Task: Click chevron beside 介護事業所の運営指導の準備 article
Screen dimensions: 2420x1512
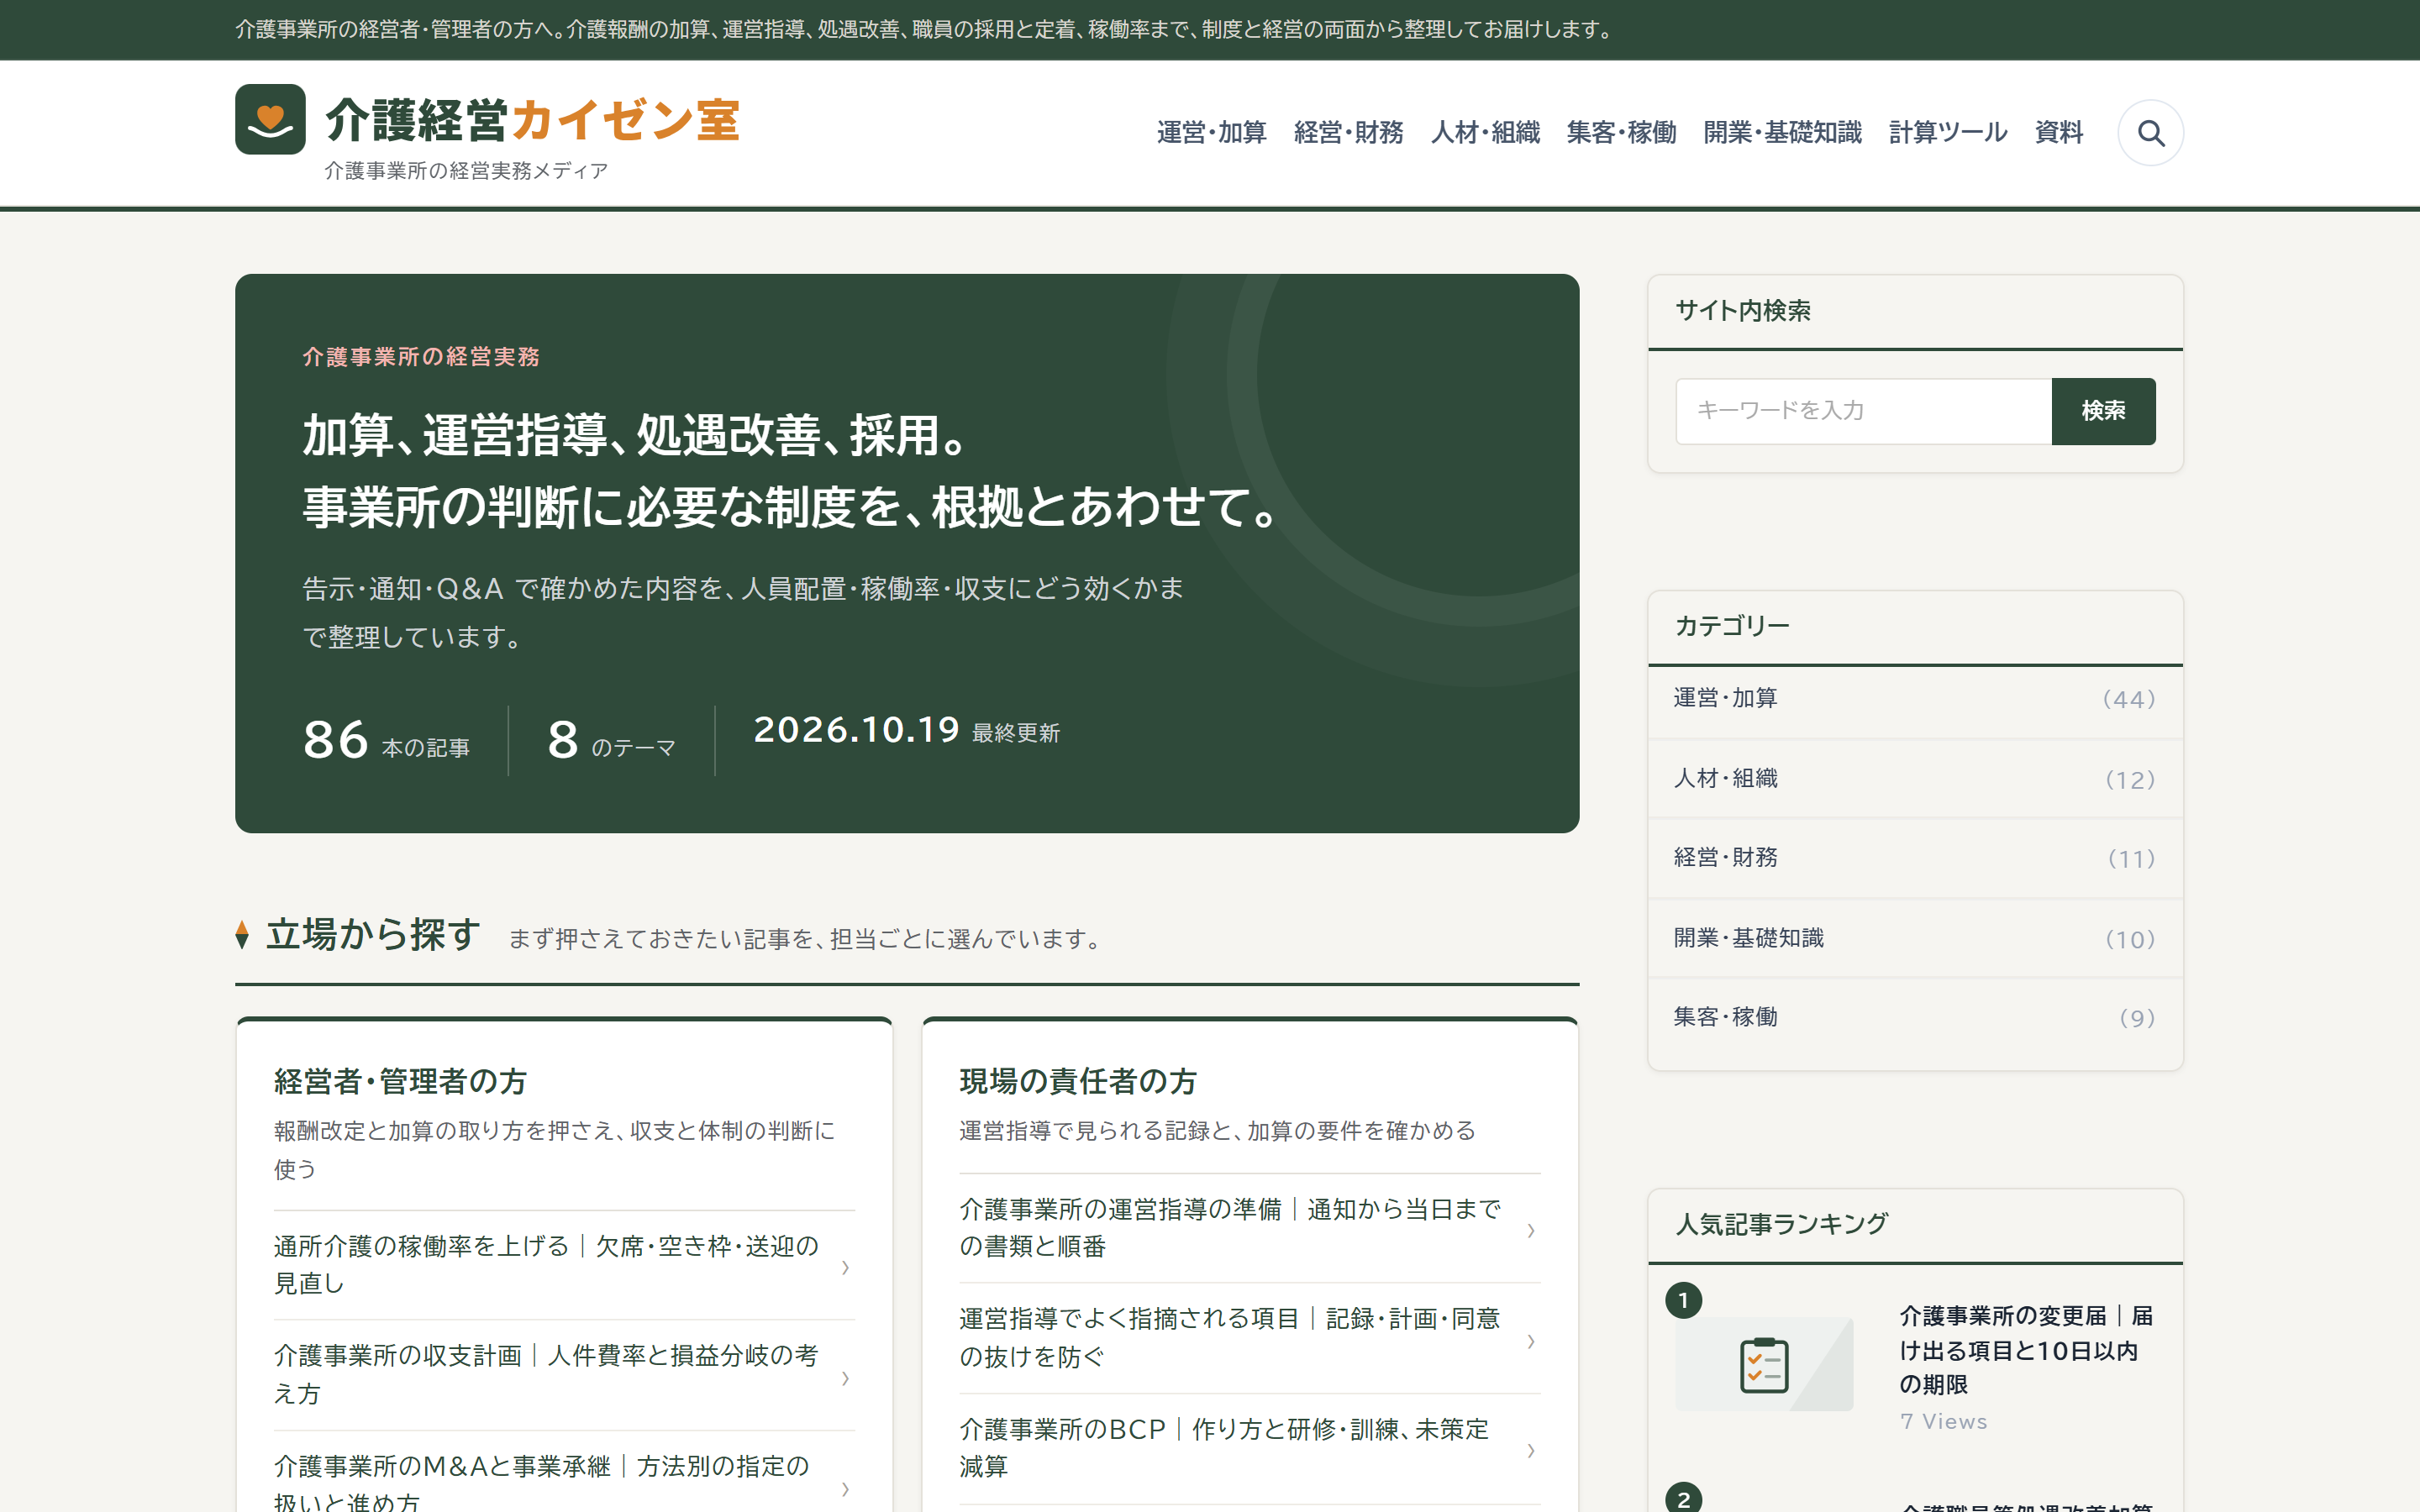Action: point(1531,1230)
